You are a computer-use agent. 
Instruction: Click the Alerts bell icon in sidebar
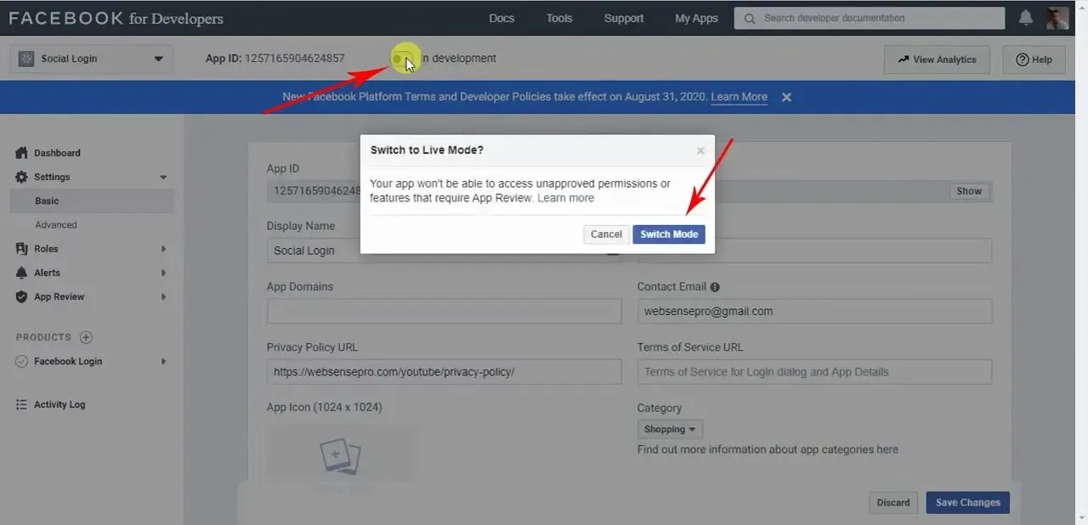click(21, 273)
